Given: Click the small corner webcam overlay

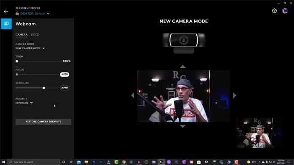Looking at the screenshot, I should pyautogui.click(x=259, y=133).
